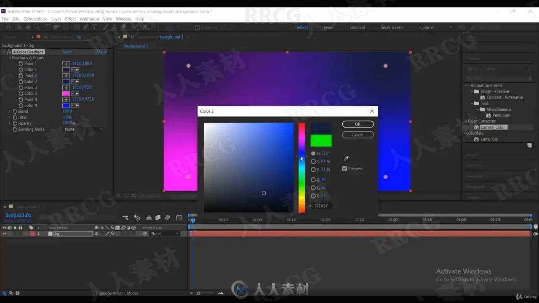Screen dimensions: 539x303
Task: Reset the 4-Color Gradient effect
Action: coord(67,52)
